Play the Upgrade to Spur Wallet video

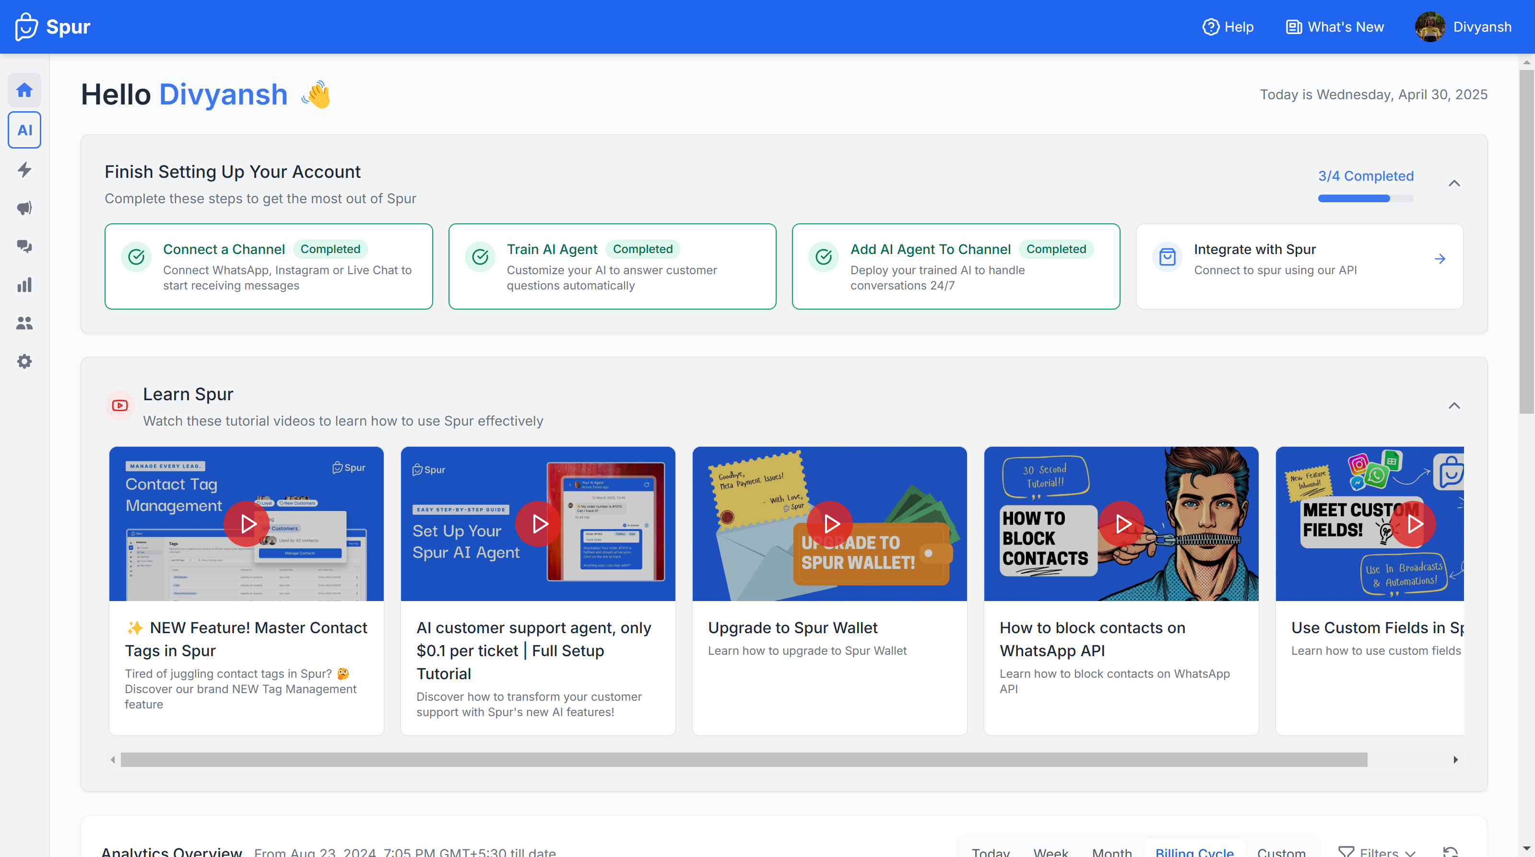coord(829,524)
